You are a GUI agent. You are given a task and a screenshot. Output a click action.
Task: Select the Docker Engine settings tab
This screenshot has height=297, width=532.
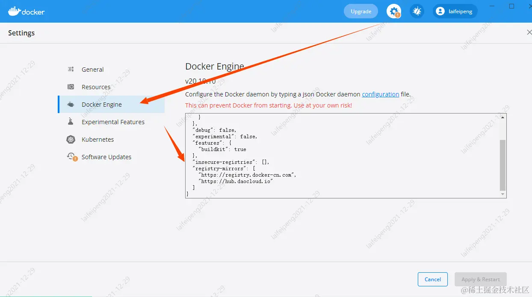111,105
